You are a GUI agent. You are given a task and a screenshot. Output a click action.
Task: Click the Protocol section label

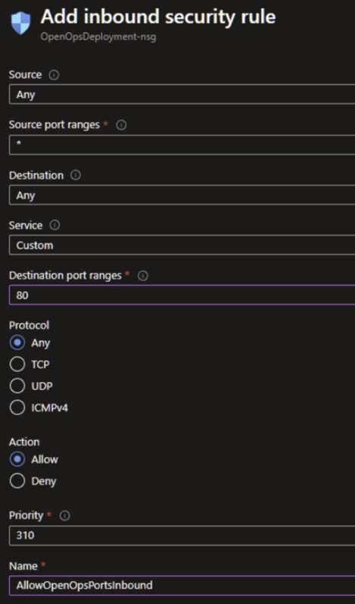click(30, 326)
